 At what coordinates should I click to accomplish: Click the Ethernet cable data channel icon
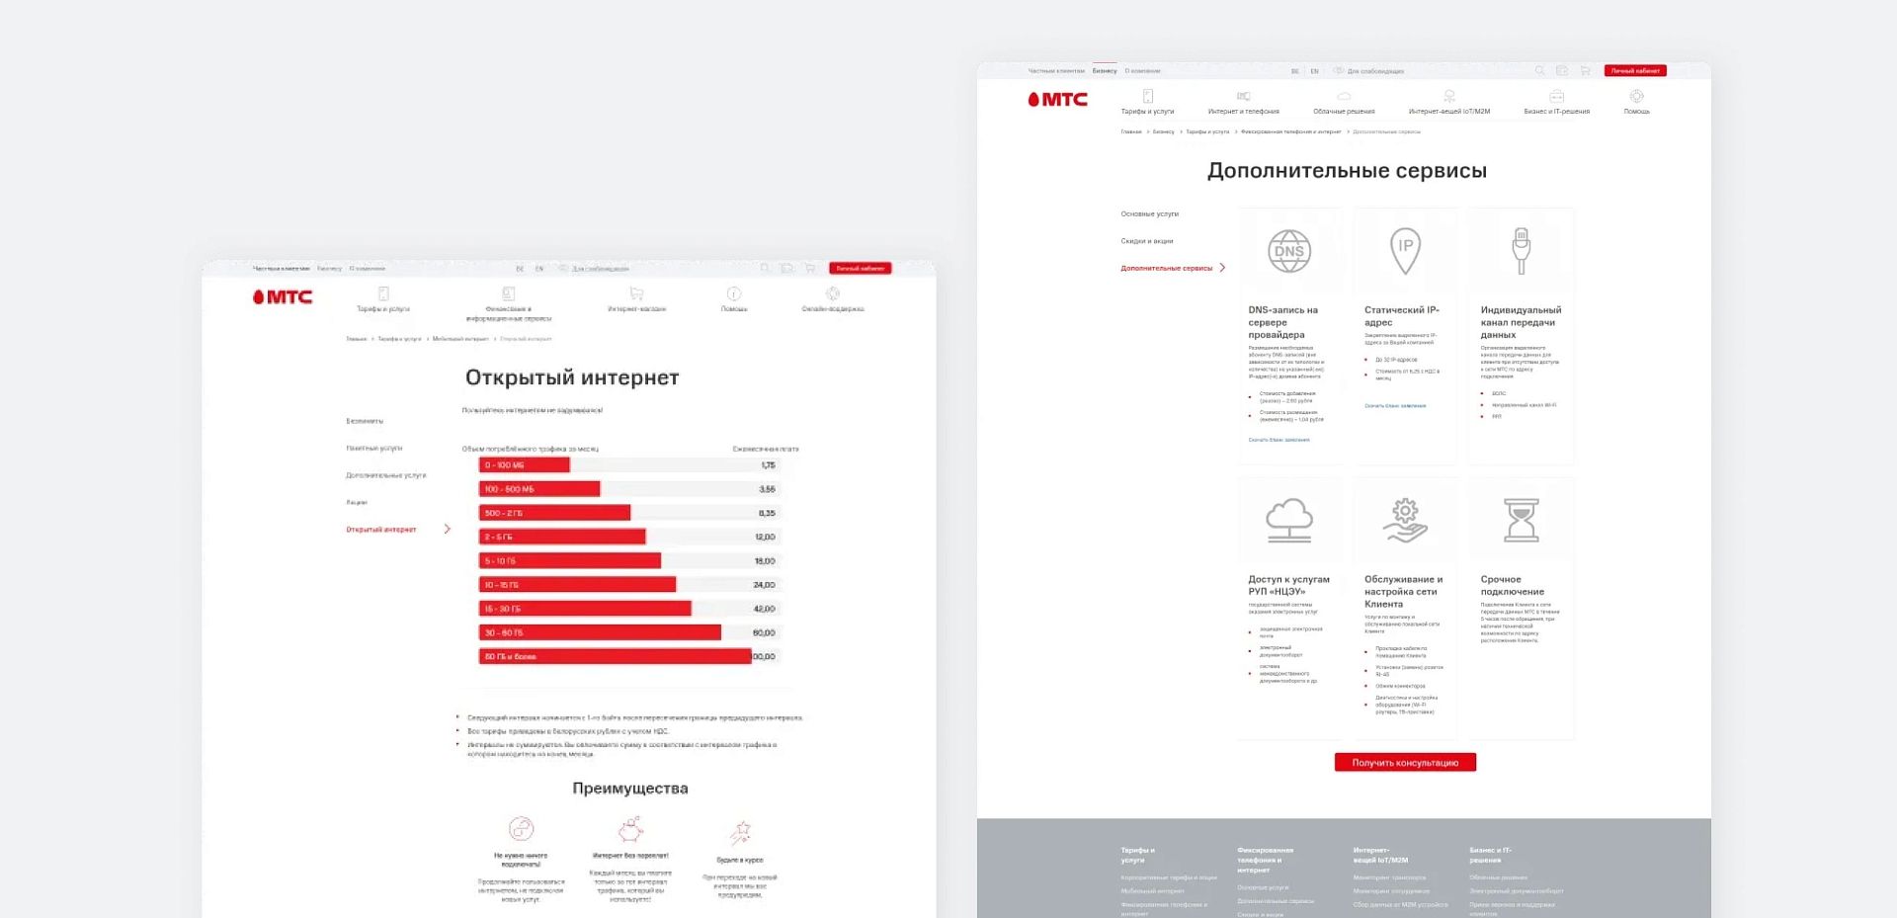pos(1521,250)
